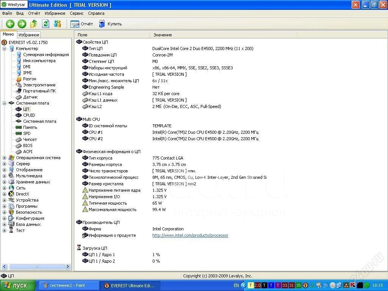Open Суммарная информация in the tree
The image size is (388, 291).
pos(46,55)
